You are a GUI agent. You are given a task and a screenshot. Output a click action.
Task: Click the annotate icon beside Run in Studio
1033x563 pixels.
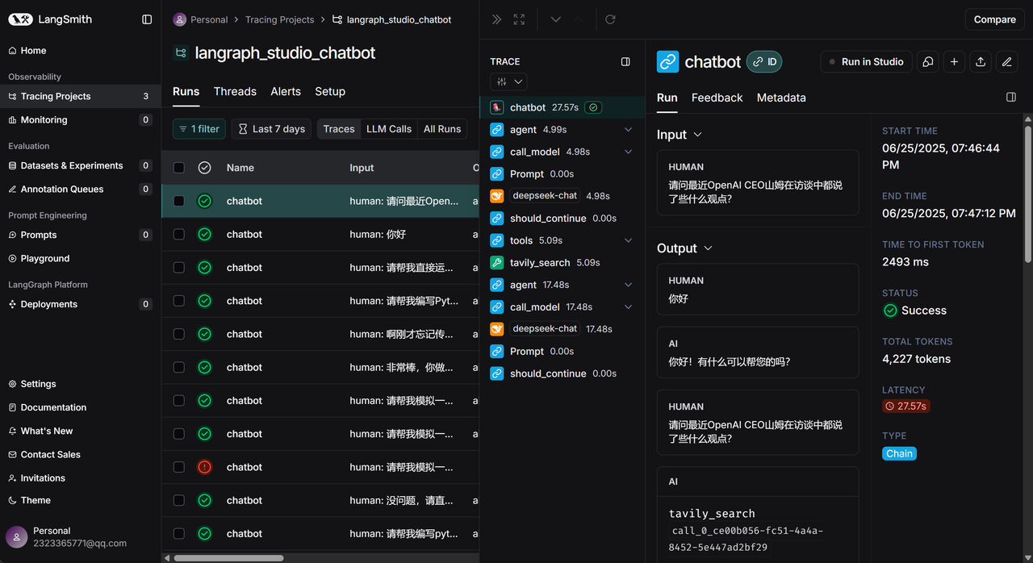[927, 61]
